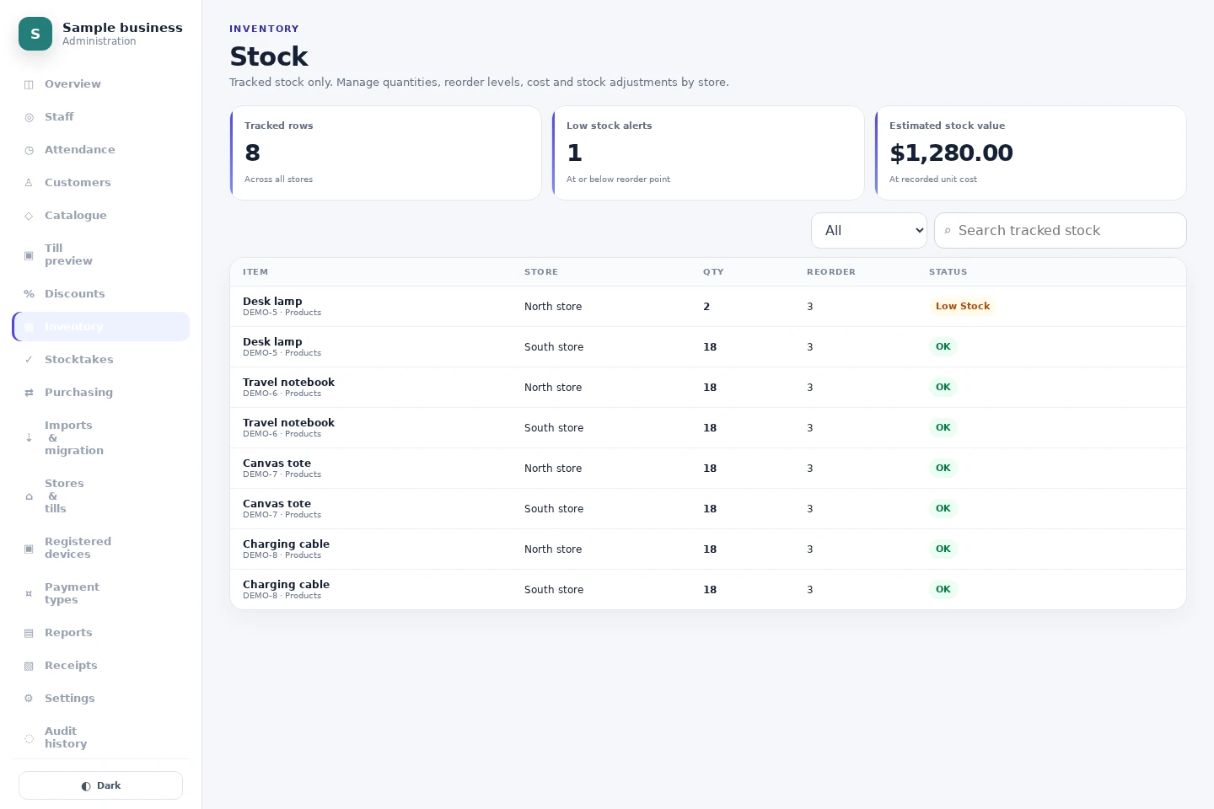
Task: Click the Registered devices icon
Action: [29, 549]
